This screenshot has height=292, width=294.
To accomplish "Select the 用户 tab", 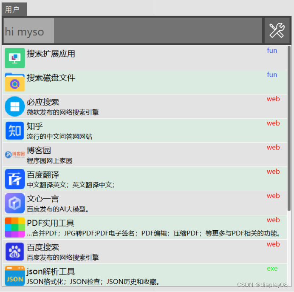I will click(x=14, y=9).
